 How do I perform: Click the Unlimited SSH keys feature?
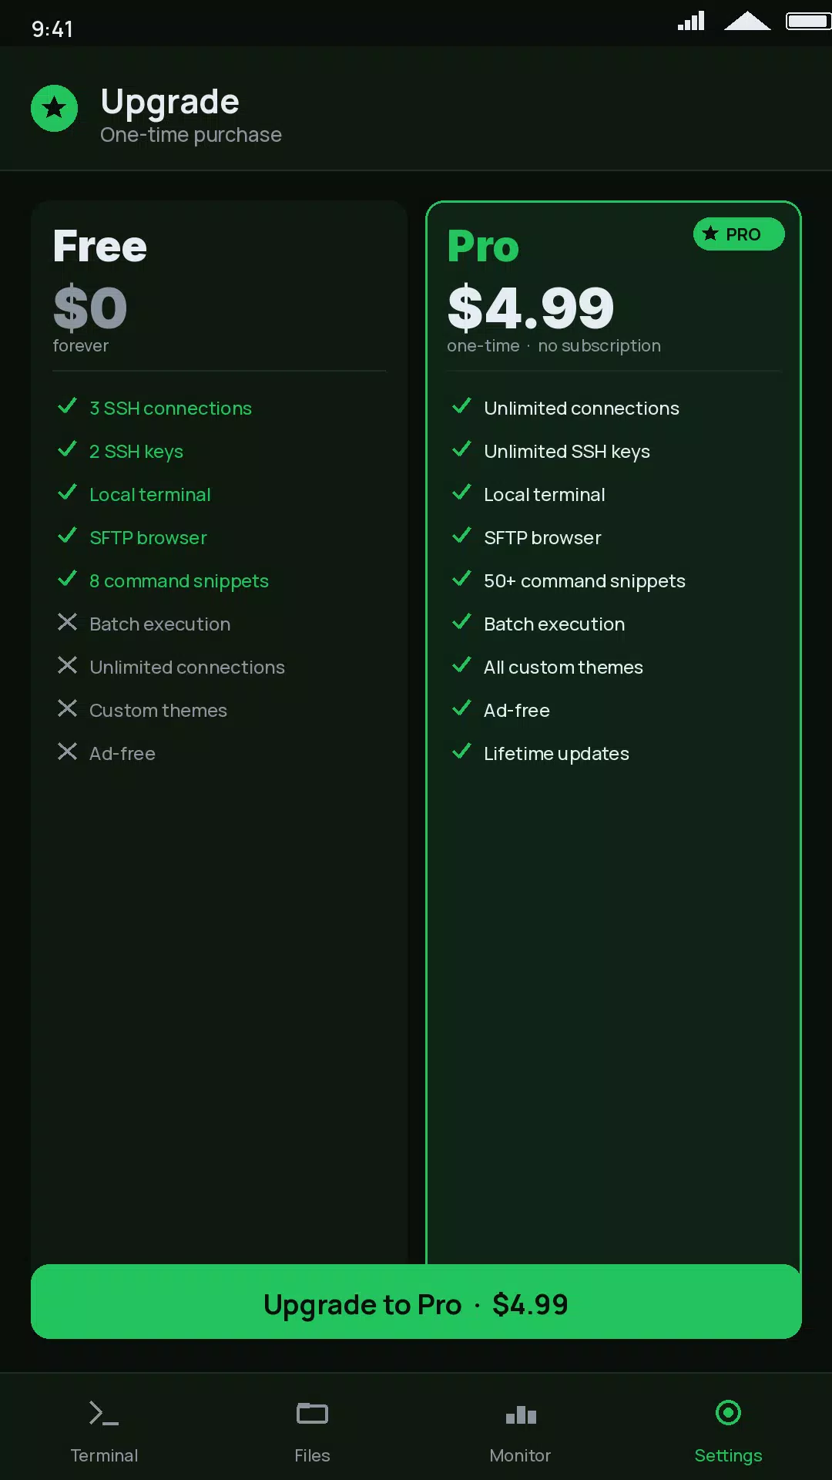tap(567, 452)
